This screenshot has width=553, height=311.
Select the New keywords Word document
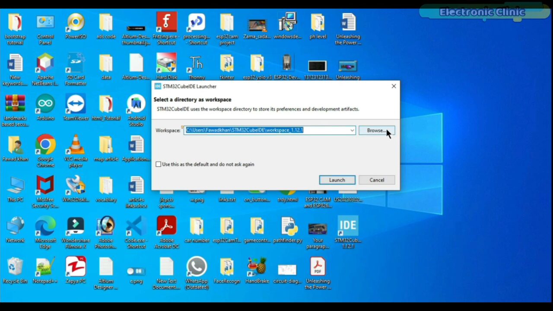point(15,70)
